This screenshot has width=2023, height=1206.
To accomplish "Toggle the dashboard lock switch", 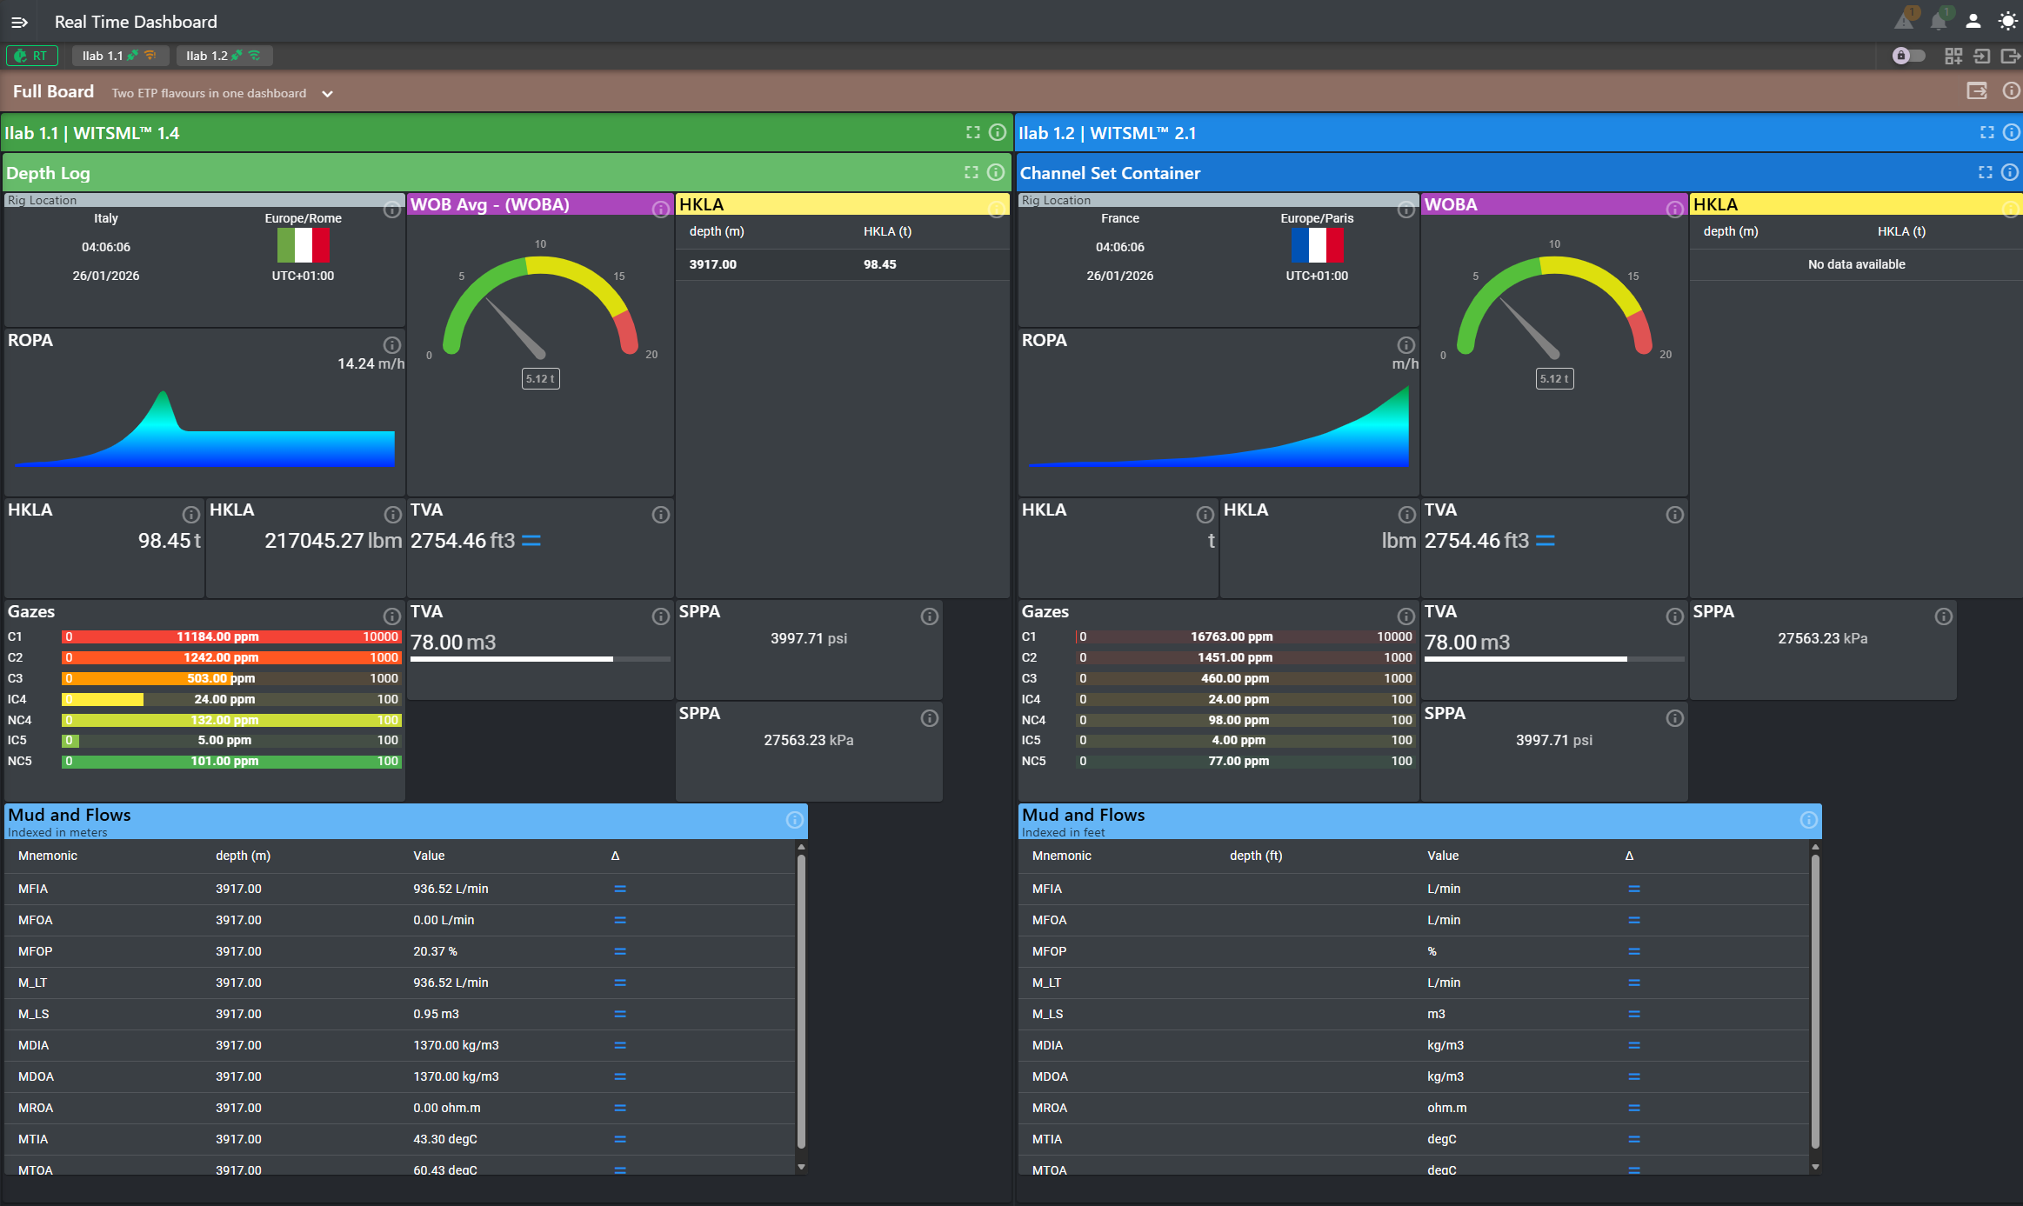I will tap(1909, 56).
